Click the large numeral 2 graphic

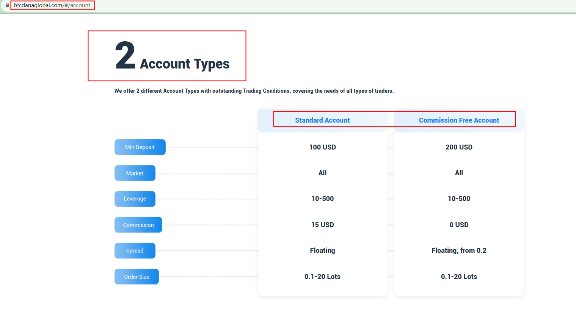point(124,54)
